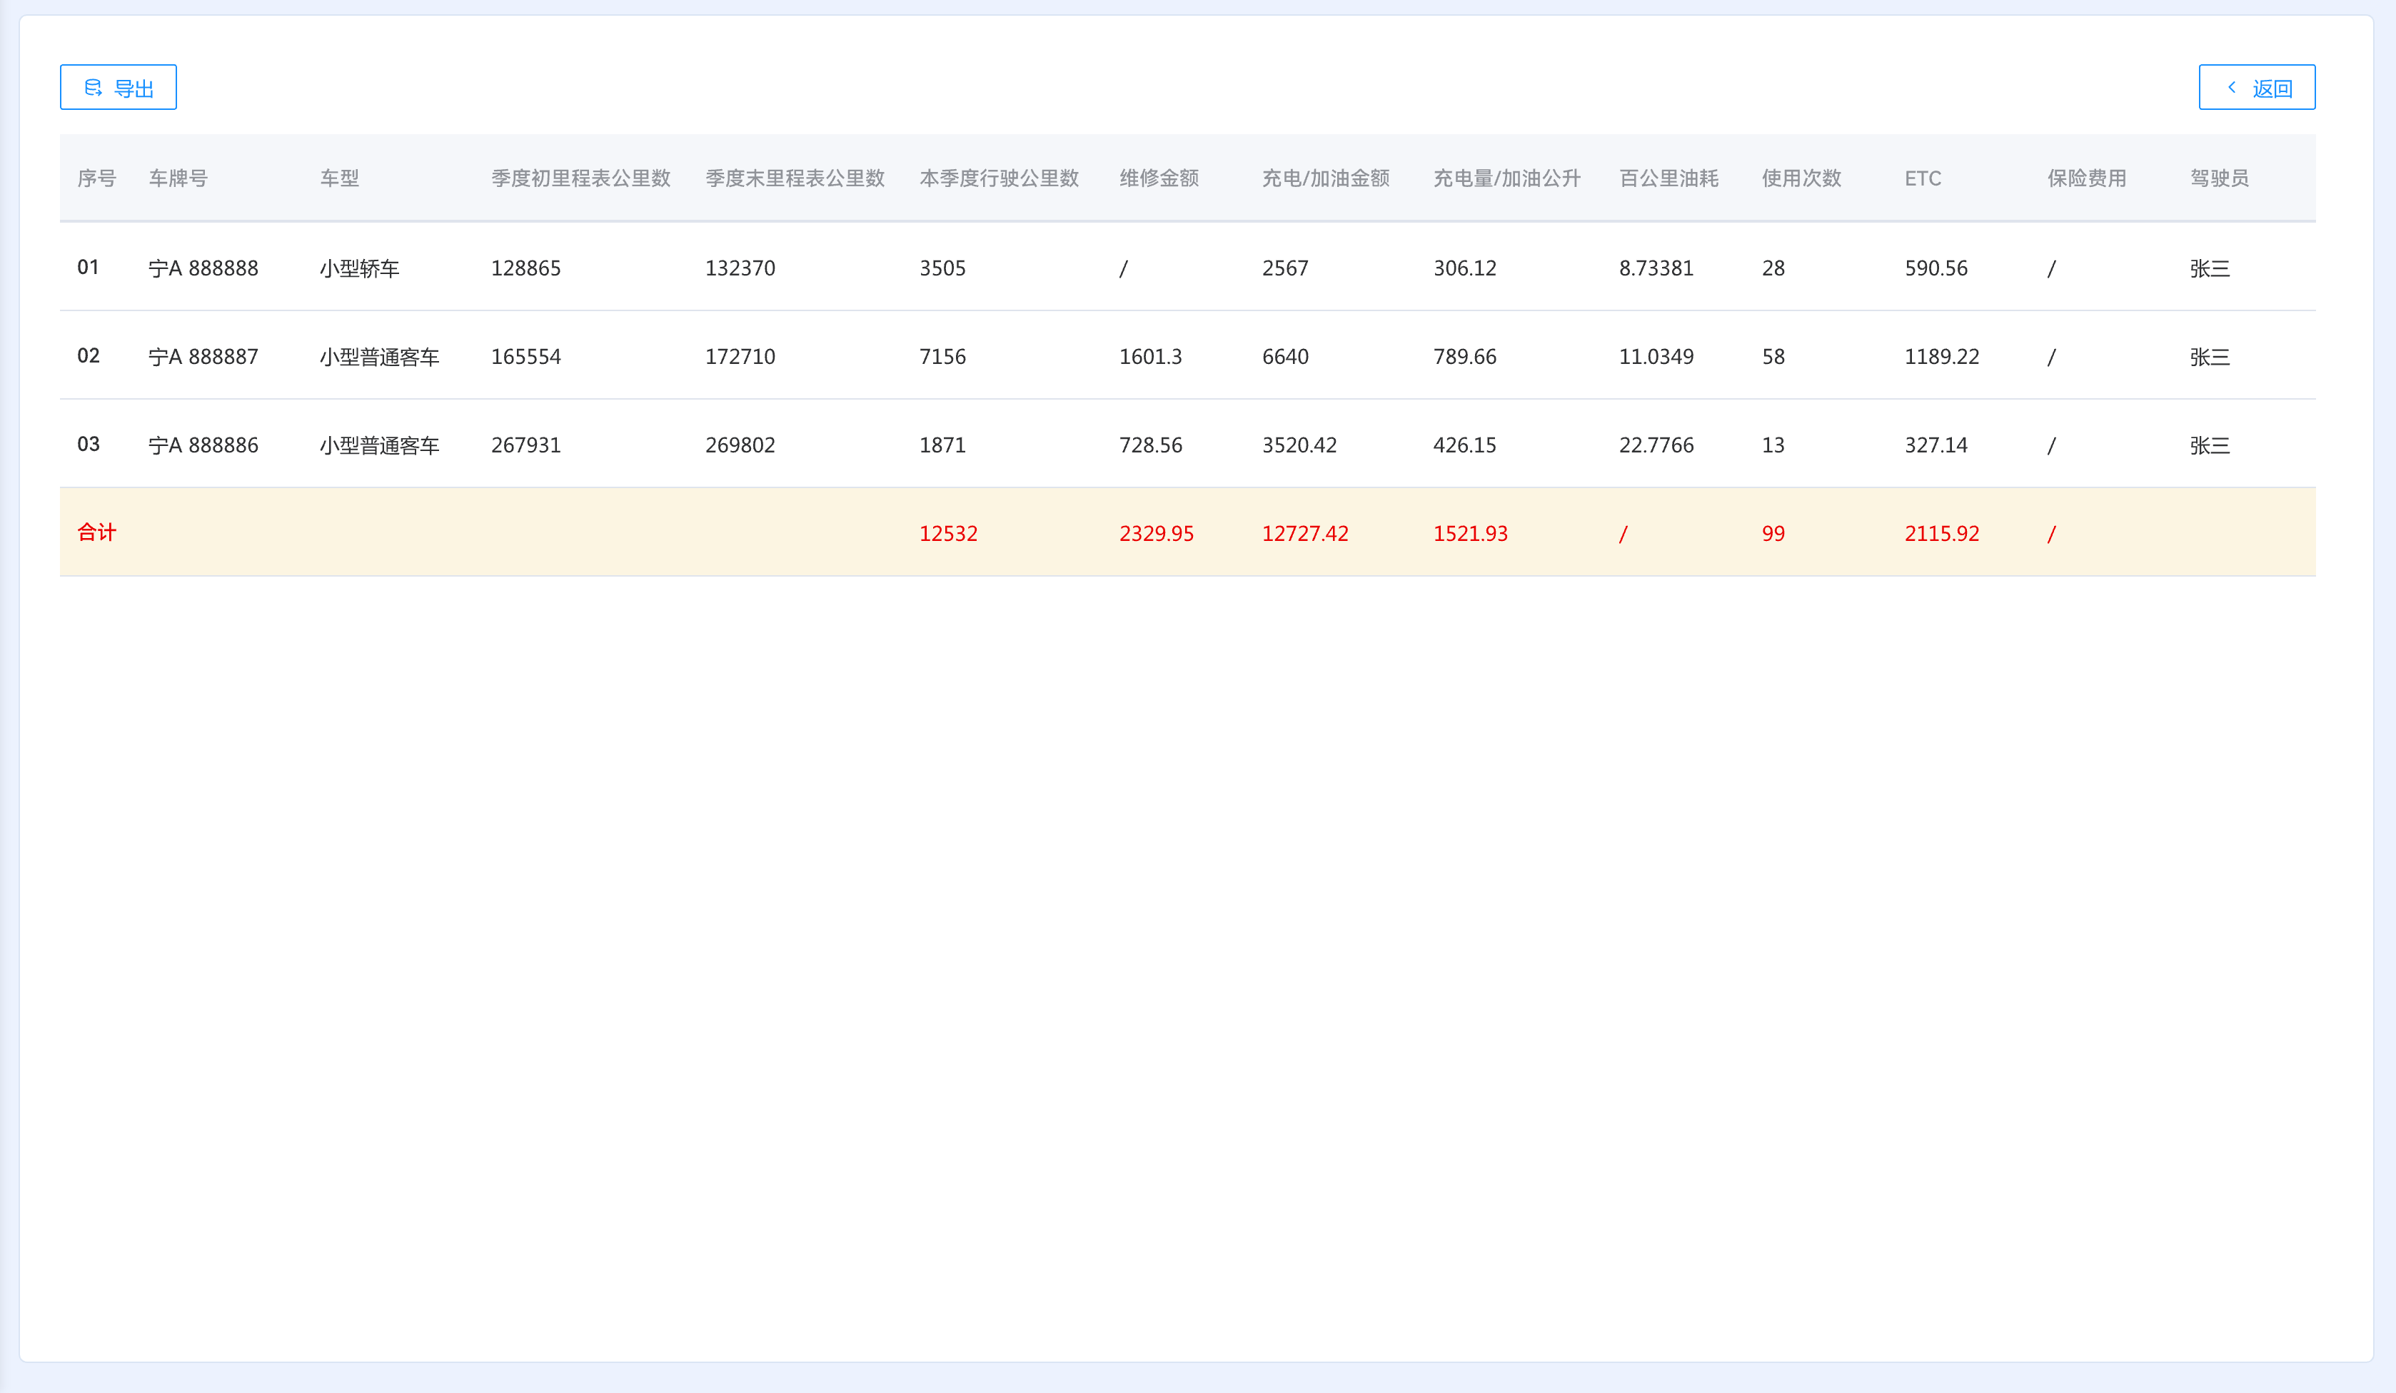Viewport: 2396px width, 1393px height.
Task: Select plate number 宁A 888886 cell
Action: coord(203,445)
